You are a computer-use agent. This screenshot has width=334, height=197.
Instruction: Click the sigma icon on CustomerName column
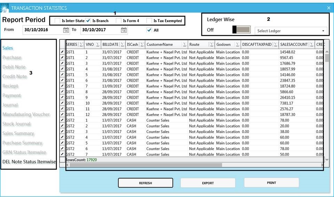185,44
